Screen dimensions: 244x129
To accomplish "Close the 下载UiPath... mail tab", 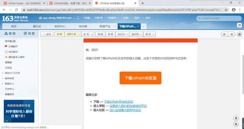I will point(138,26).
